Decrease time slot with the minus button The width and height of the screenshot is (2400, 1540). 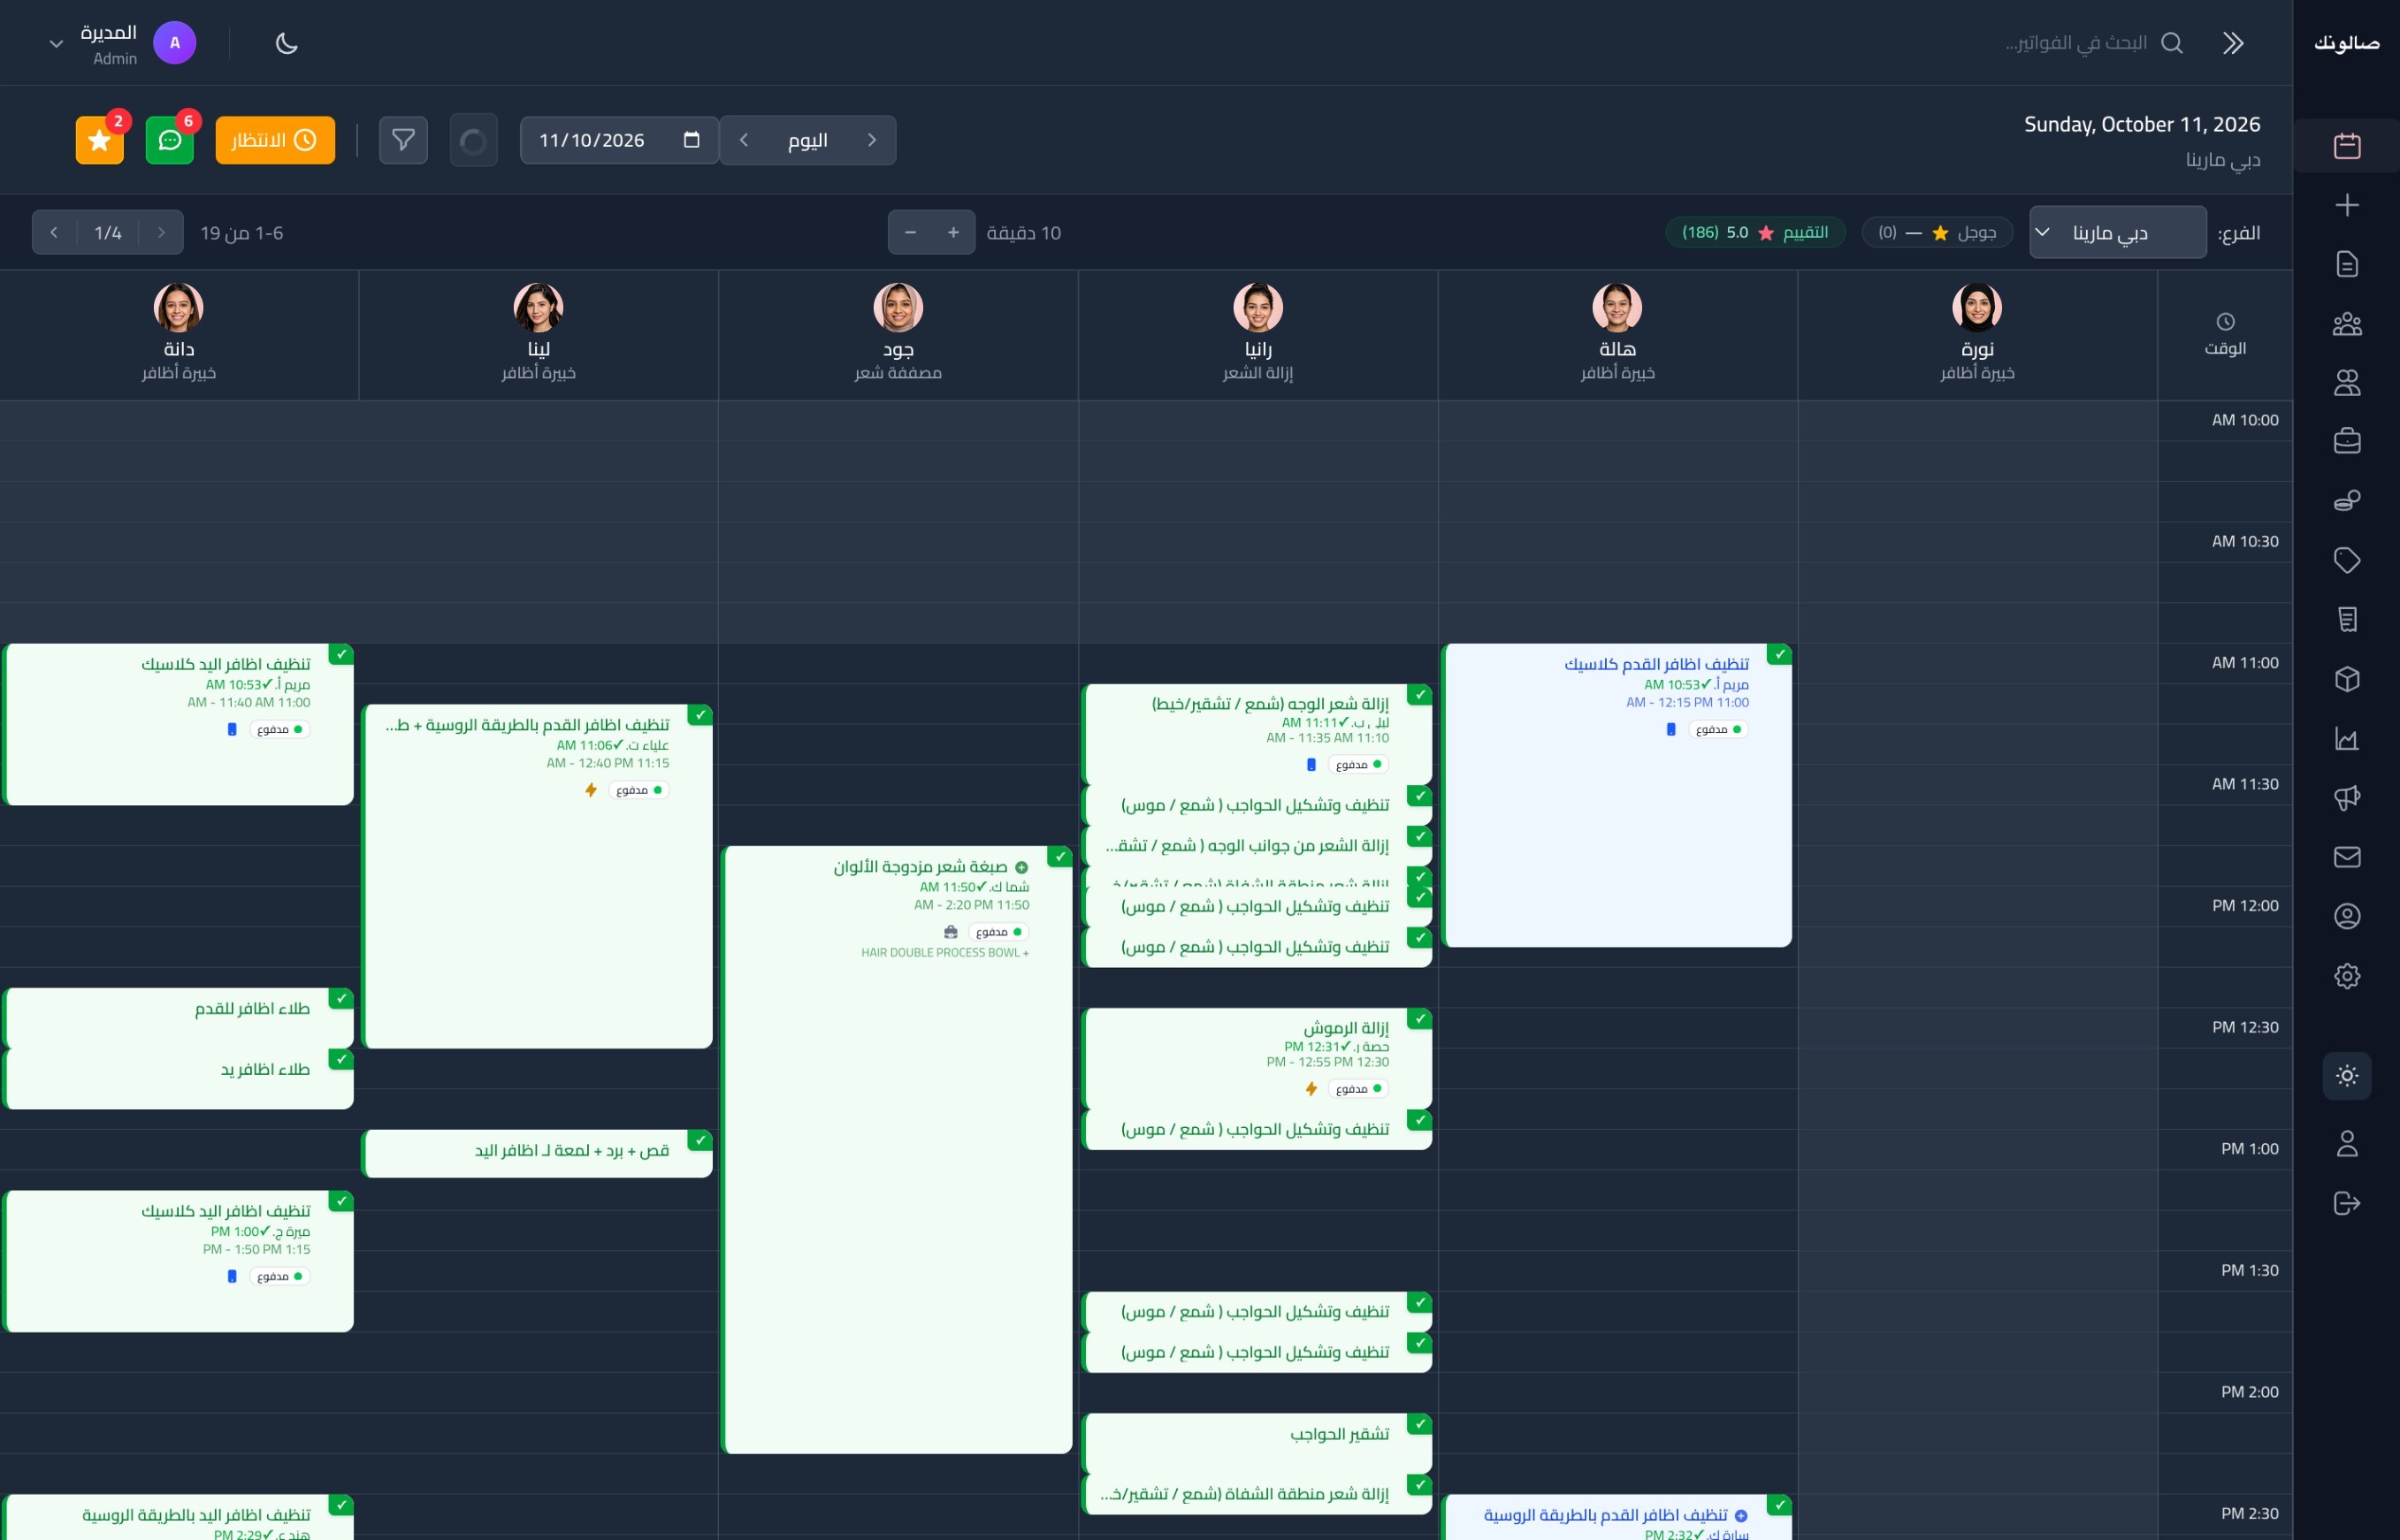[910, 232]
